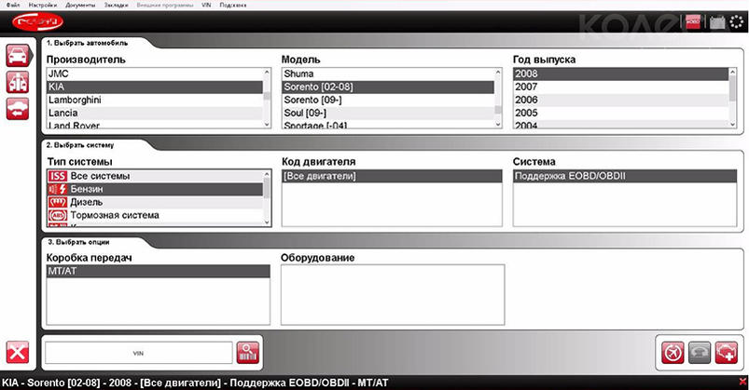Image resolution: width=749 pixels, height=390 pixels.
Task: Select Sorento [02-08] model
Action: coord(388,87)
